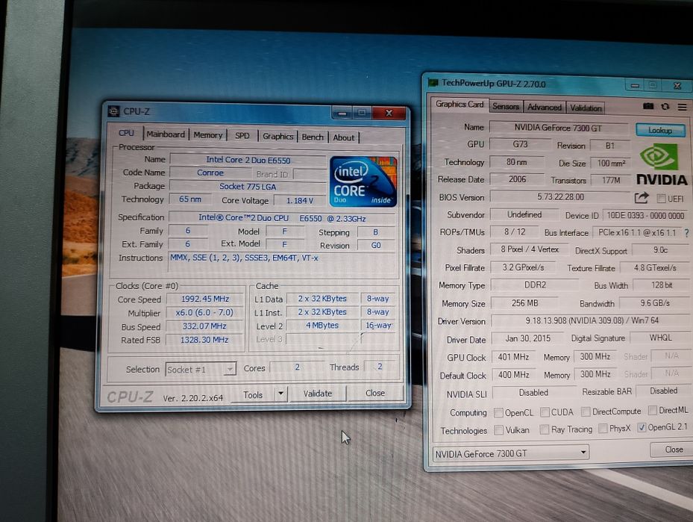The height and width of the screenshot is (522, 693).
Task: Expand the Tools dropdown arrow in CPU-Z
Action: click(280, 394)
